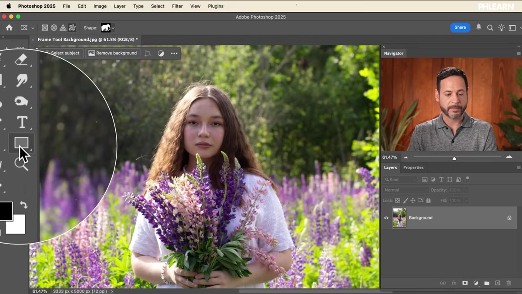Choose elliptical frame option
This screenshot has height=294, width=522.
coord(54,27)
